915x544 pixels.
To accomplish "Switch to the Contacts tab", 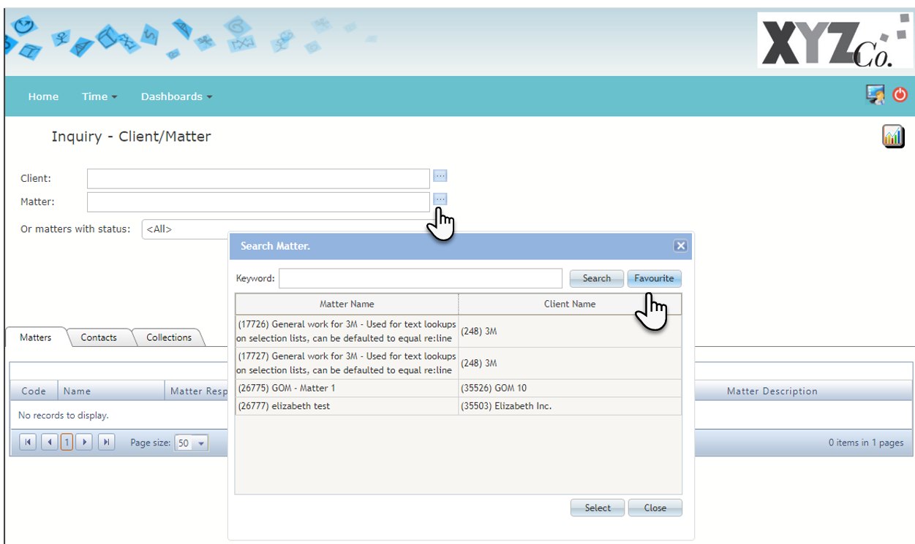I will point(99,337).
